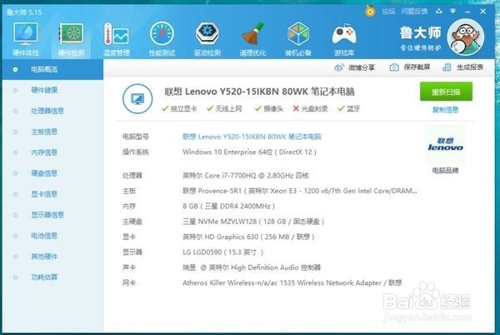
Task: Click 复制信息 copy info link
Action: (446, 110)
